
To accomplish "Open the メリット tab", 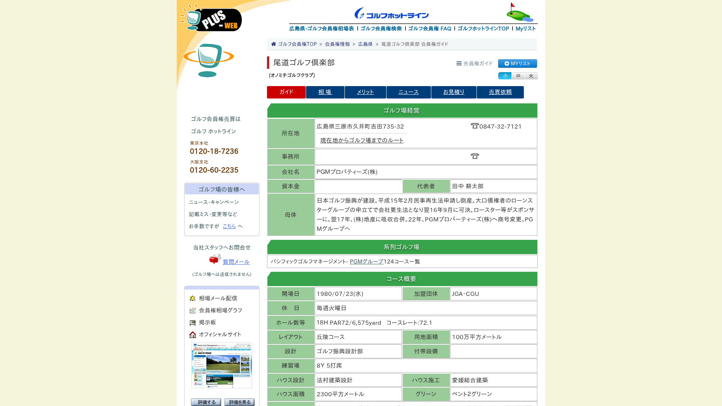I will (x=366, y=92).
